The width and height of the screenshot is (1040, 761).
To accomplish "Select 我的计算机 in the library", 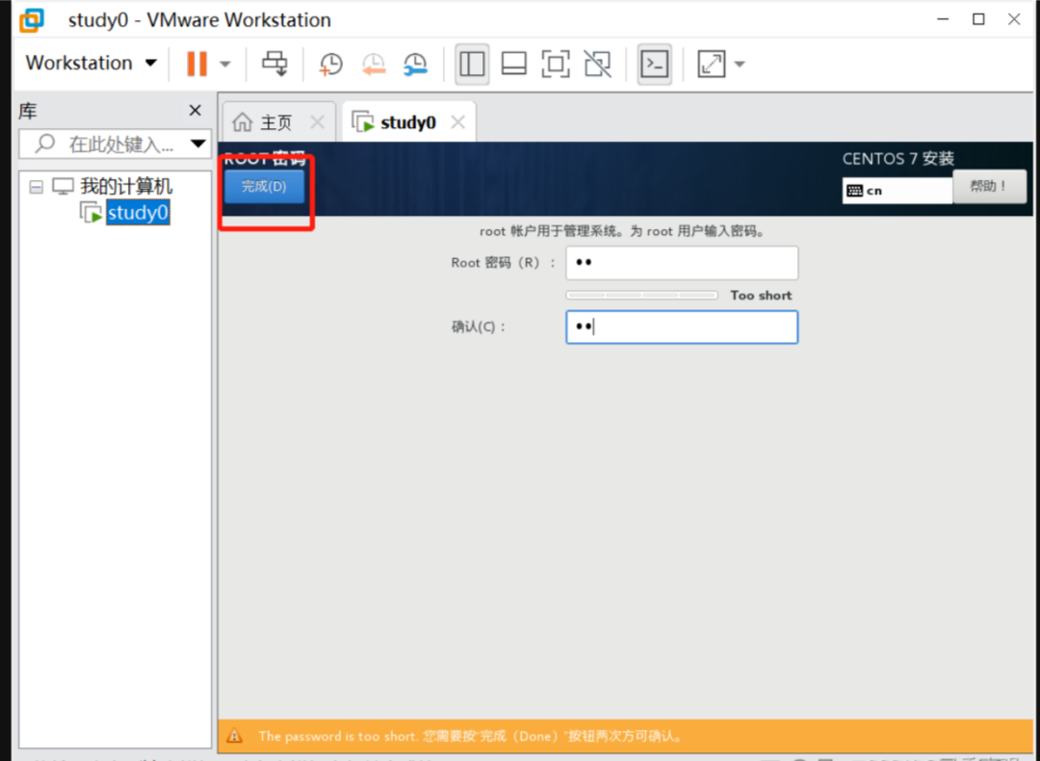I will pyautogui.click(x=126, y=187).
